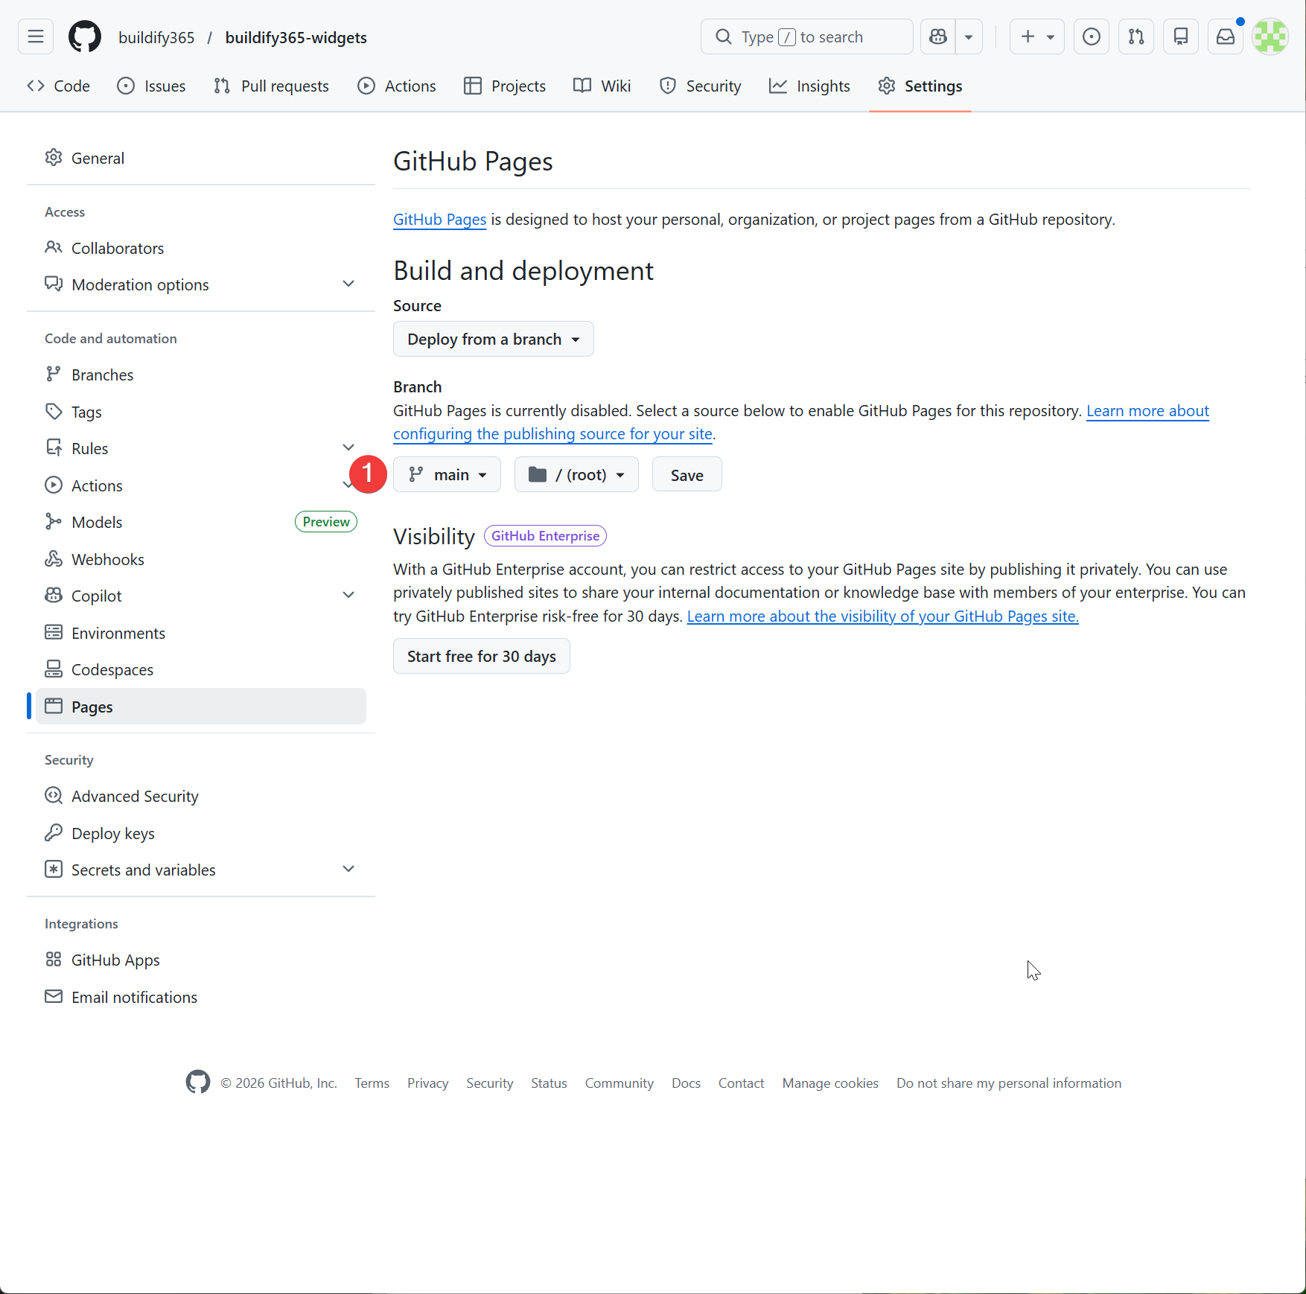
Task: Click the Deploy keys key icon
Action: [54, 833]
